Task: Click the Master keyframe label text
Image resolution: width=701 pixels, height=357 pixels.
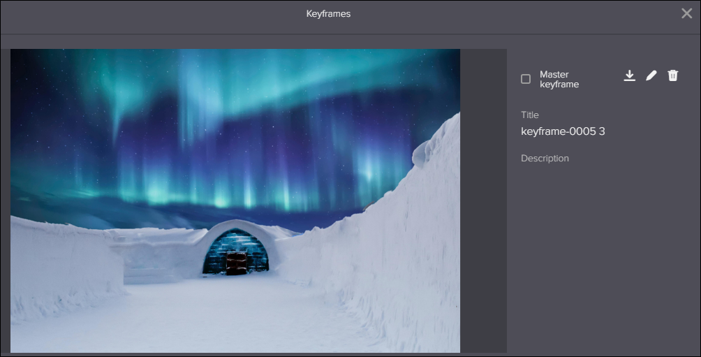Action: 559,79
